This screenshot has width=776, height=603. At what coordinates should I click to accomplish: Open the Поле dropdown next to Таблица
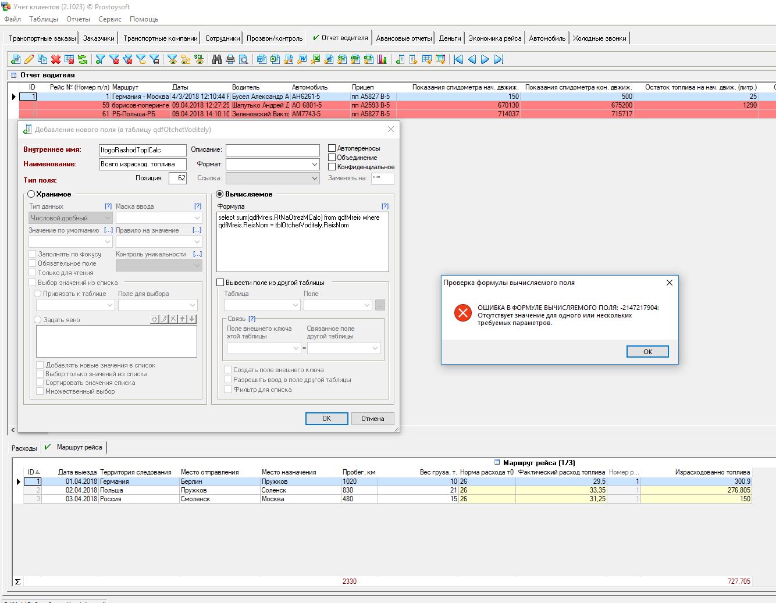tap(367, 305)
